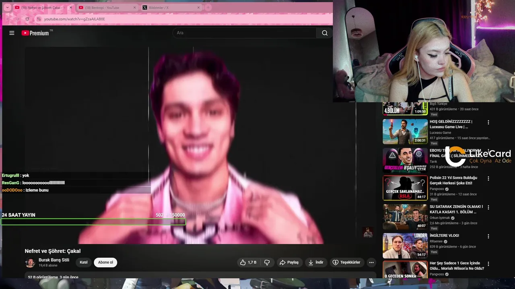The width and height of the screenshot is (515, 289).
Task: Go forward with the browser forward arrow
Action: click(x=17, y=19)
